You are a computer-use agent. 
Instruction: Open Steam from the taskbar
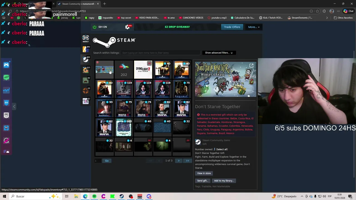(122, 196)
